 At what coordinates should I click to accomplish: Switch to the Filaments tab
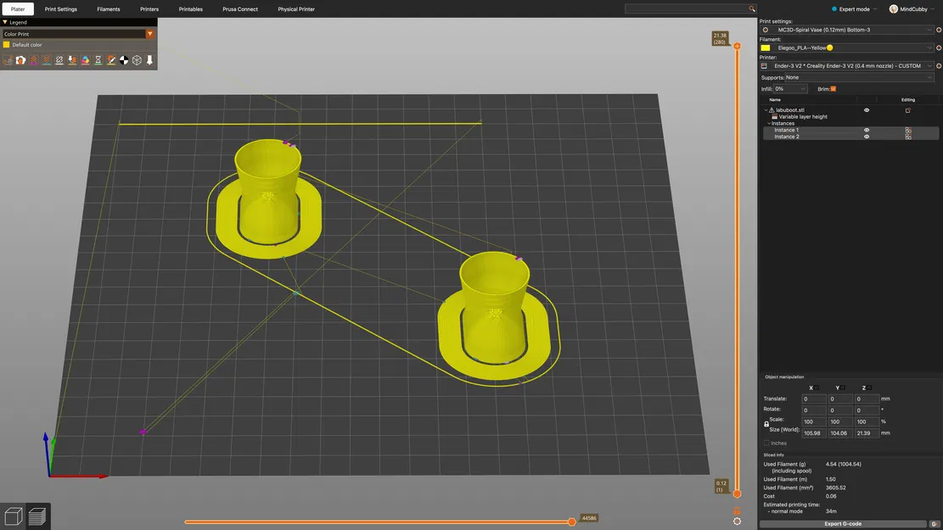point(109,9)
